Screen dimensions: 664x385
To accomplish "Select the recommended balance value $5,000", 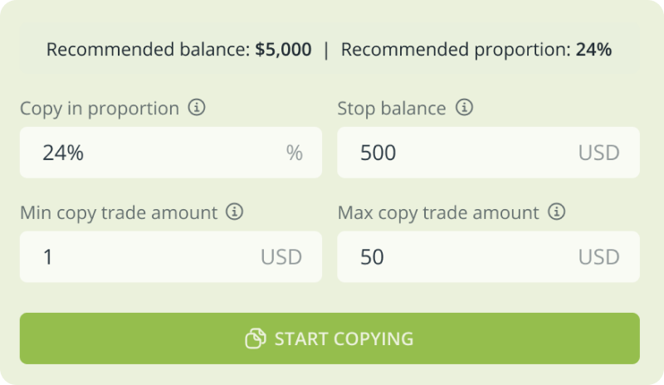I will click(x=283, y=50).
